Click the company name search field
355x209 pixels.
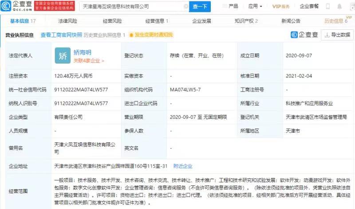pyautogui.click(x=134, y=7)
